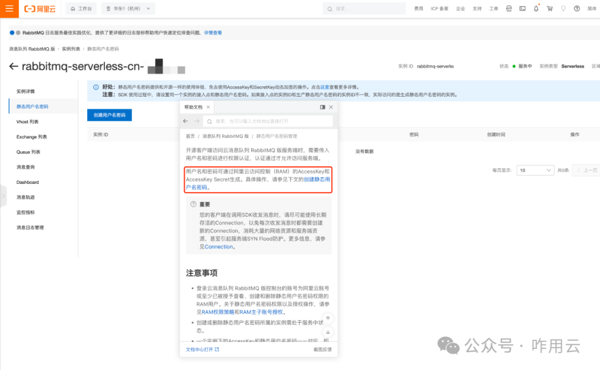Open Exchange 列表 in the sidebar
This screenshot has width=600, height=370.
point(32,137)
